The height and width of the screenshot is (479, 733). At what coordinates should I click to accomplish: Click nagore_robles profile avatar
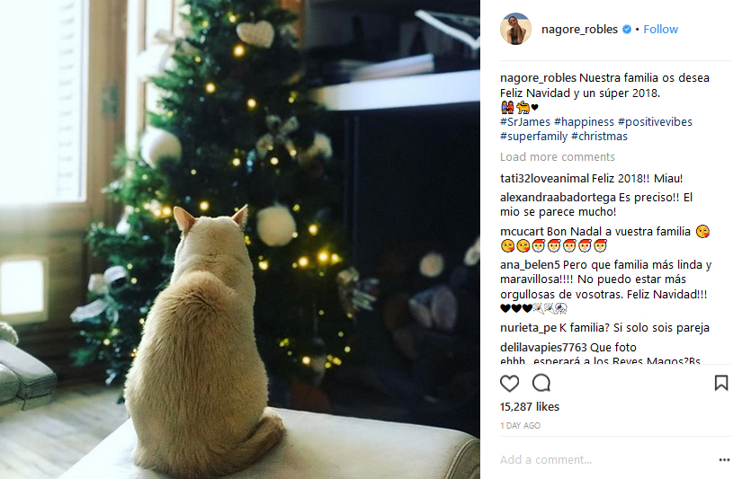(x=515, y=29)
